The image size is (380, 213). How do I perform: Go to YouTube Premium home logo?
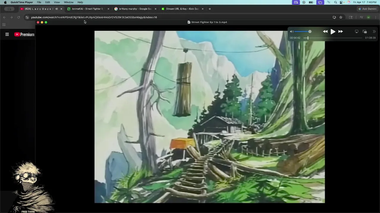(24, 34)
